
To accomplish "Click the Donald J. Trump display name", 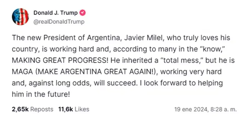I will pos(55,13).
